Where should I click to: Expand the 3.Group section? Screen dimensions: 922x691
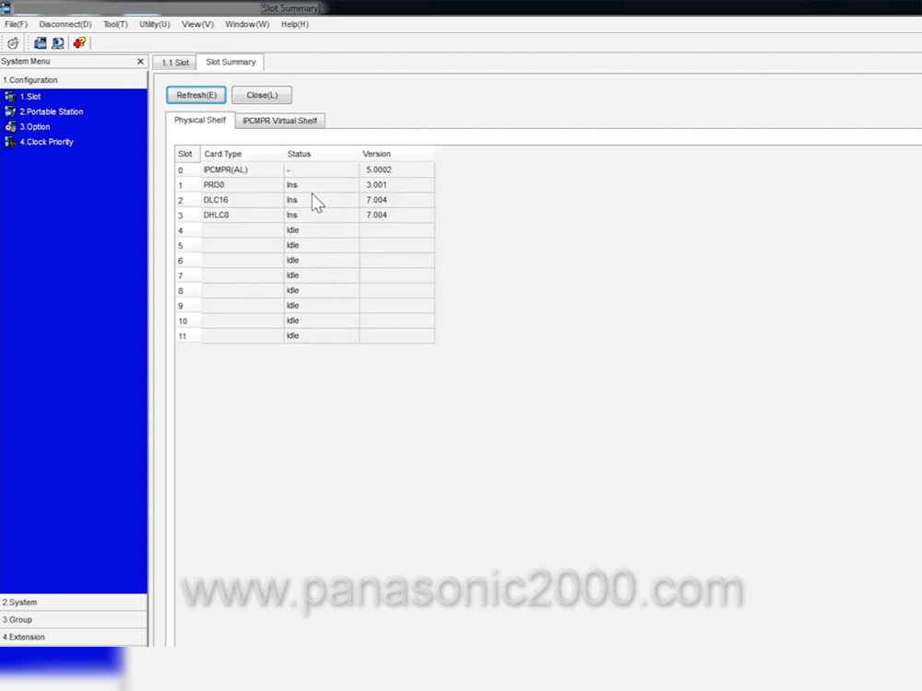pos(18,620)
